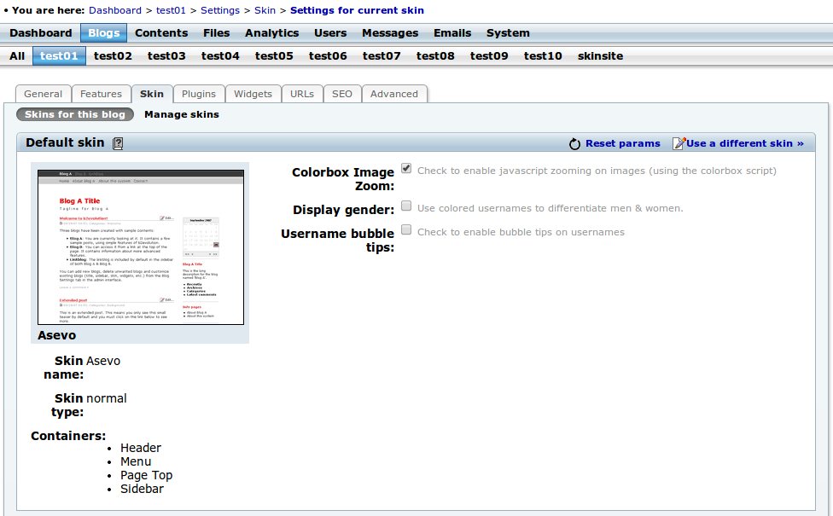Click the Header container entry
The image size is (833, 516).
(x=141, y=448)
